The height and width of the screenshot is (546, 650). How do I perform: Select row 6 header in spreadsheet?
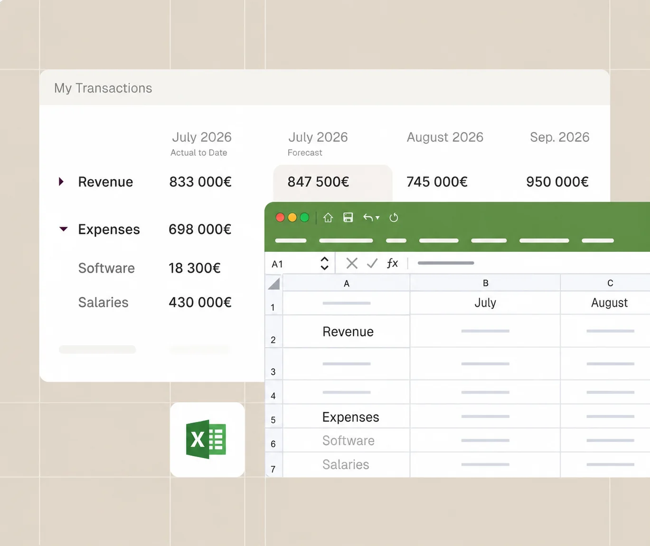click(x=273, y=441)
